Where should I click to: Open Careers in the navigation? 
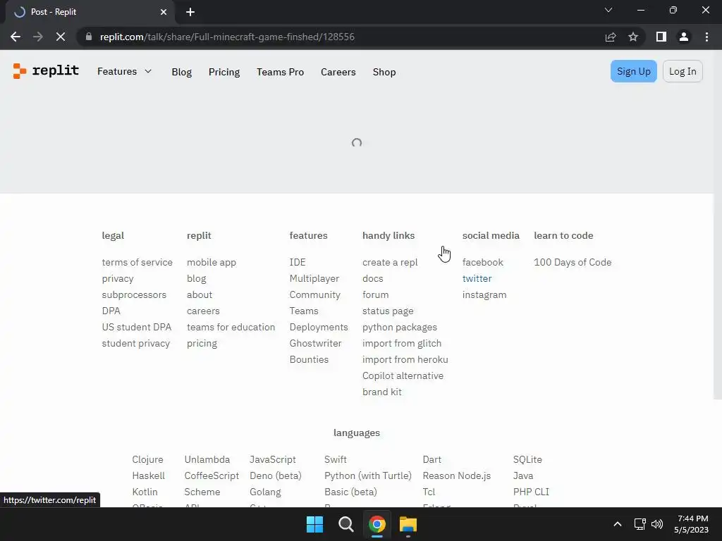click(x=338, y=73)
